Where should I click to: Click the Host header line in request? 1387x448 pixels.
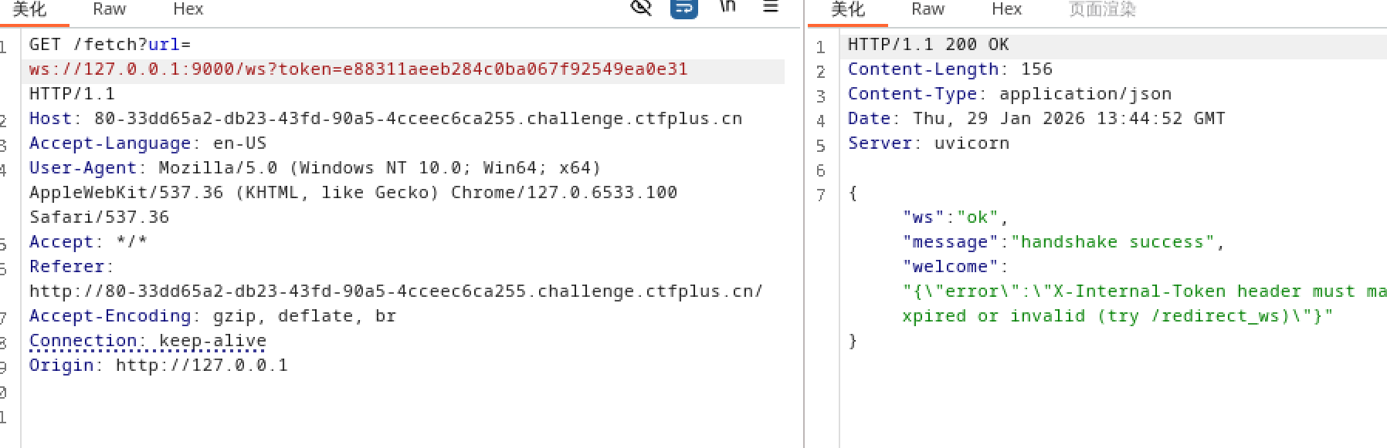click(385, 119)
